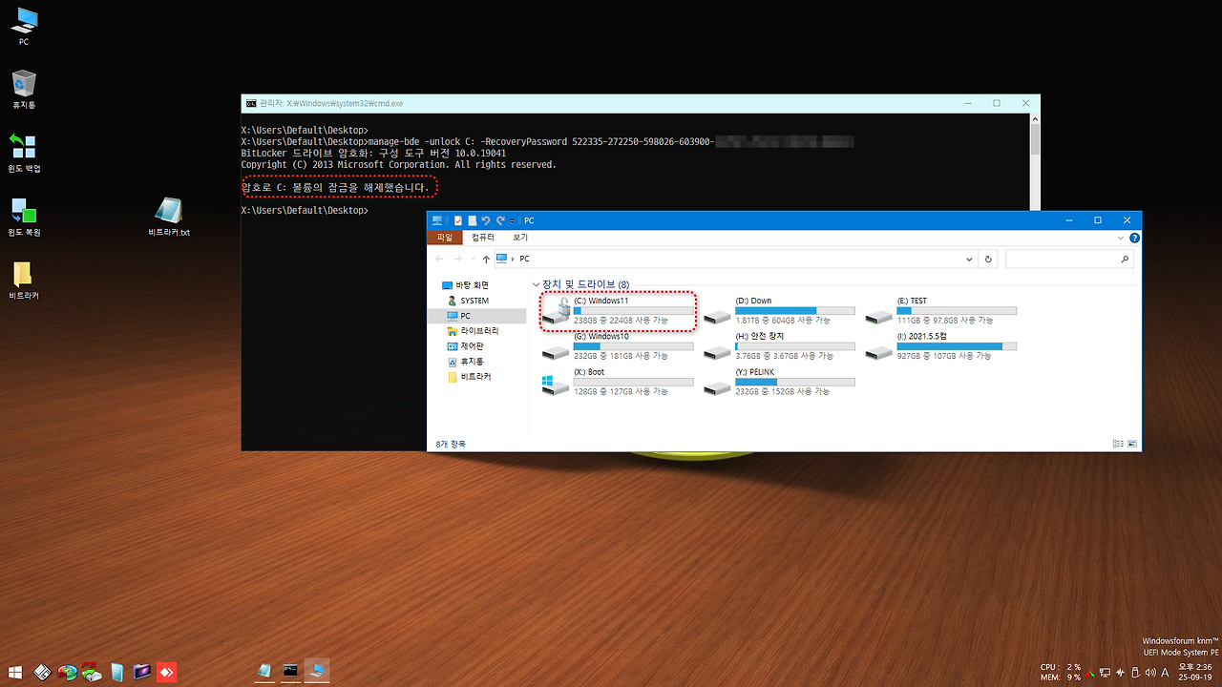Select the (X:) Boot drive

point(618,383)
